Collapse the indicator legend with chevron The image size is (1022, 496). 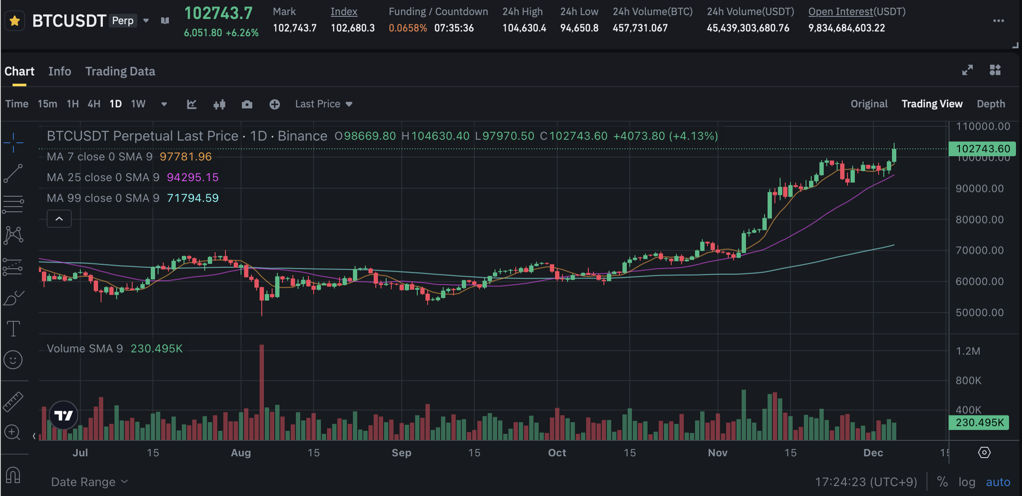59,219
